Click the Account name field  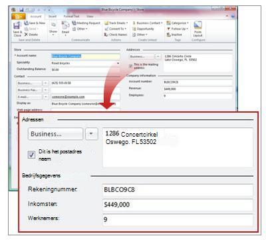point(85,56)
